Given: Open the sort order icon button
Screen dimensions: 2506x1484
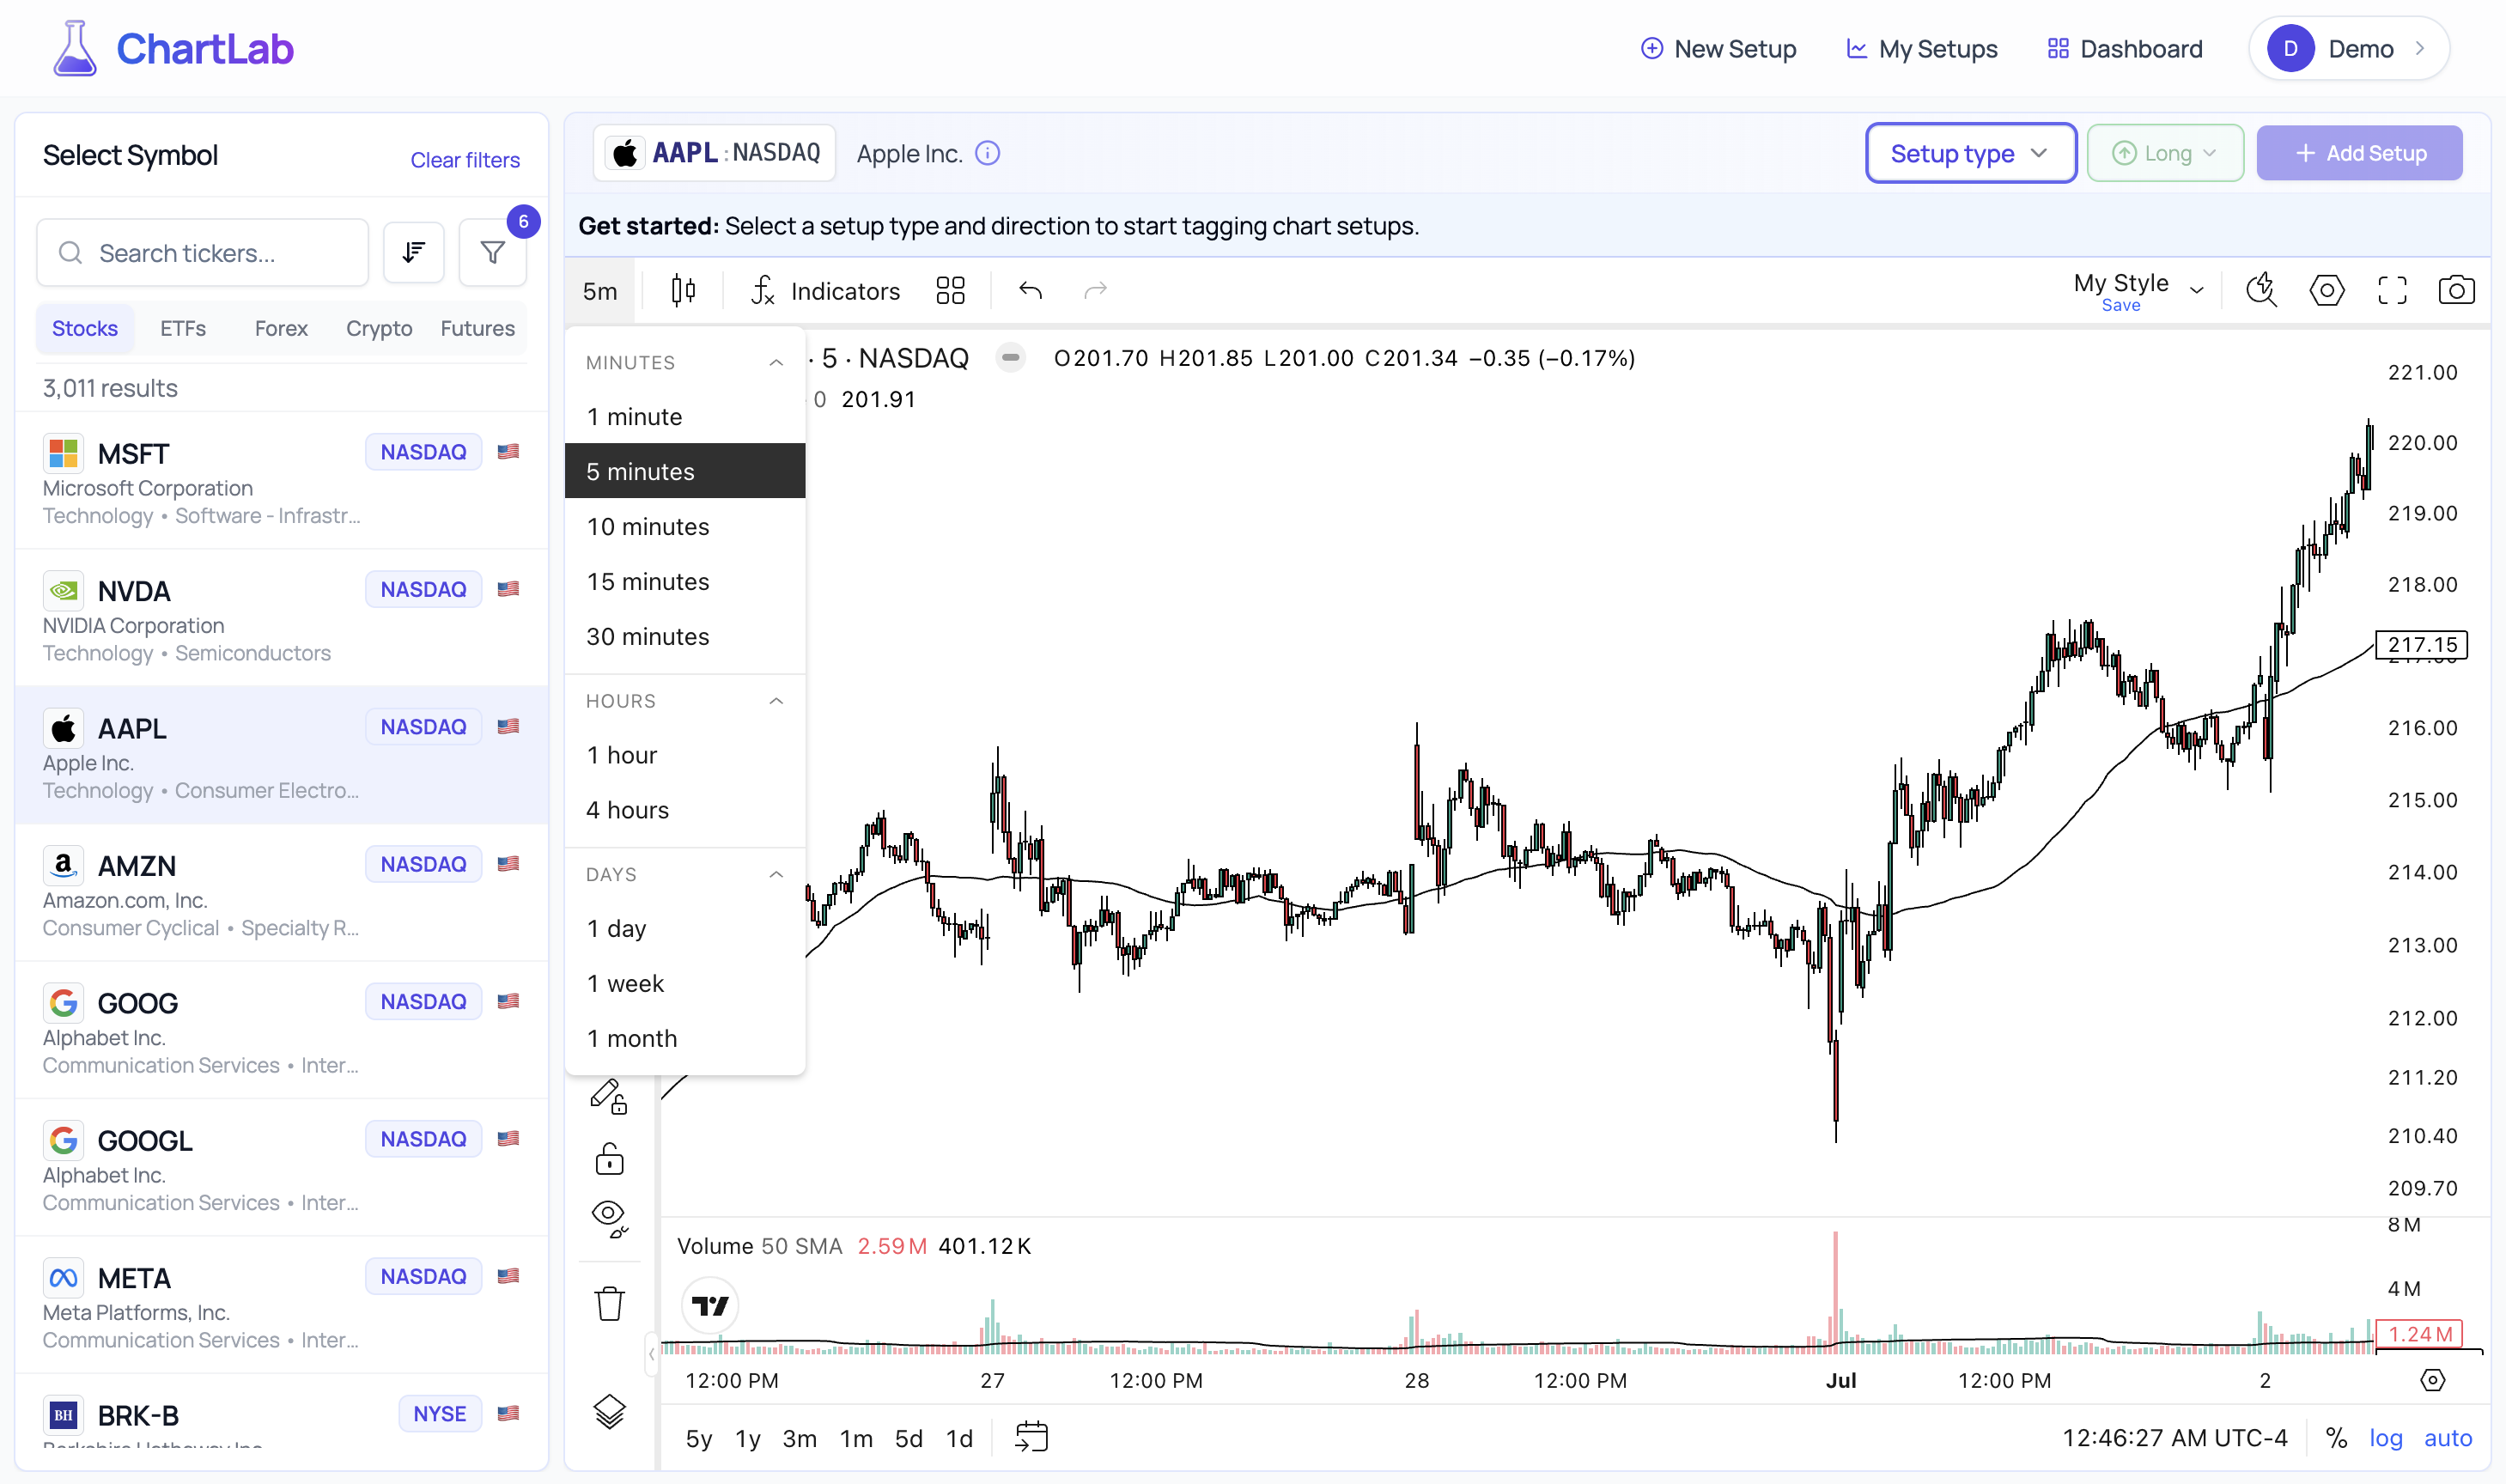Looking at the screenshot, I should 413,253.
